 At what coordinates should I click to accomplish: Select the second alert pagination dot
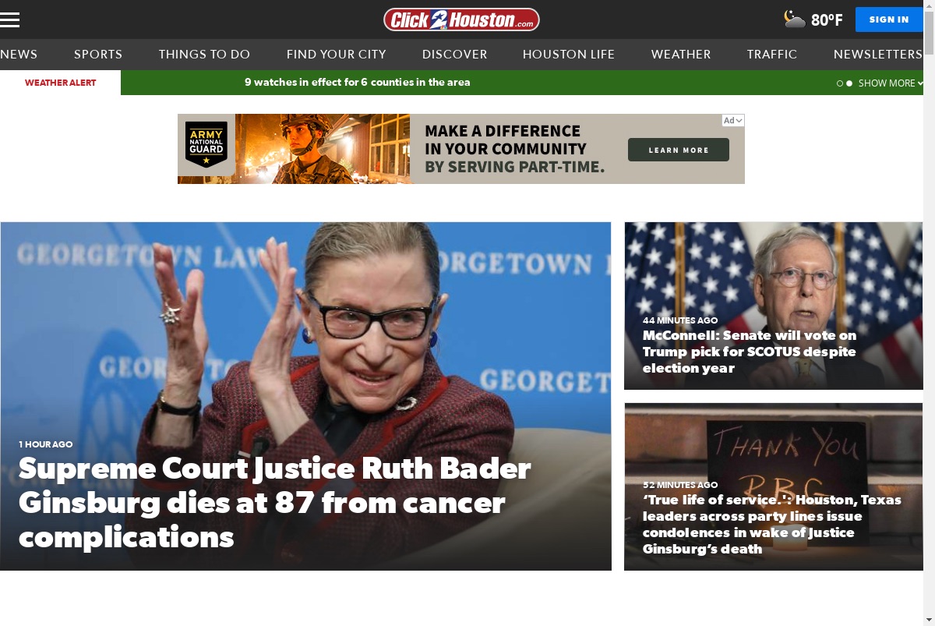[849, 83]
